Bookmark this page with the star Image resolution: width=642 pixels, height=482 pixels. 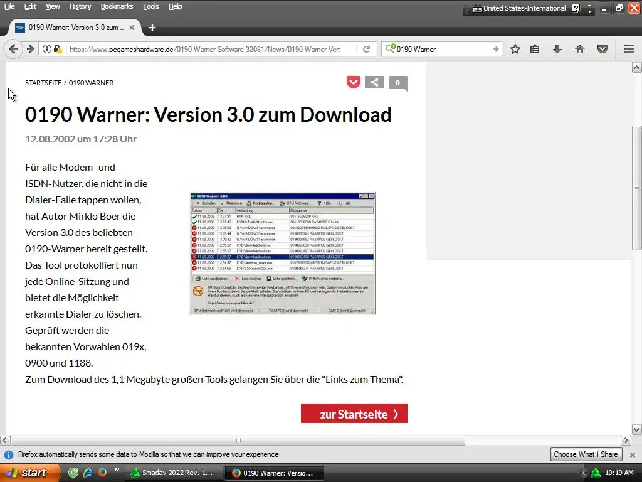pos(515,49)
